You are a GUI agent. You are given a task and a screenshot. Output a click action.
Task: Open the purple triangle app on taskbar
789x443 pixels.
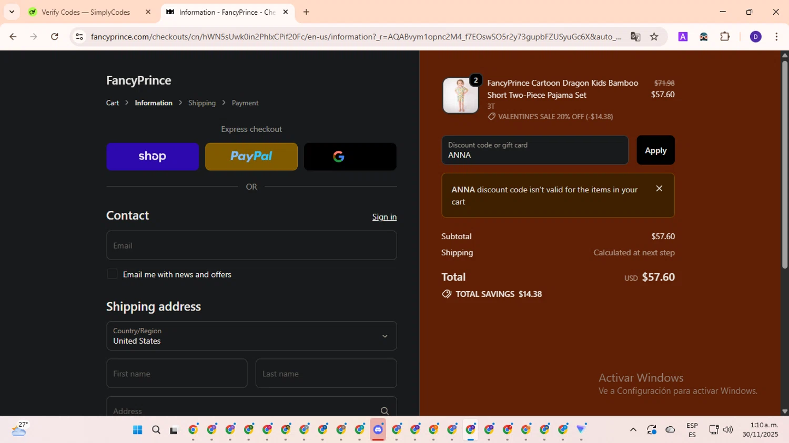tap(581, 429)
